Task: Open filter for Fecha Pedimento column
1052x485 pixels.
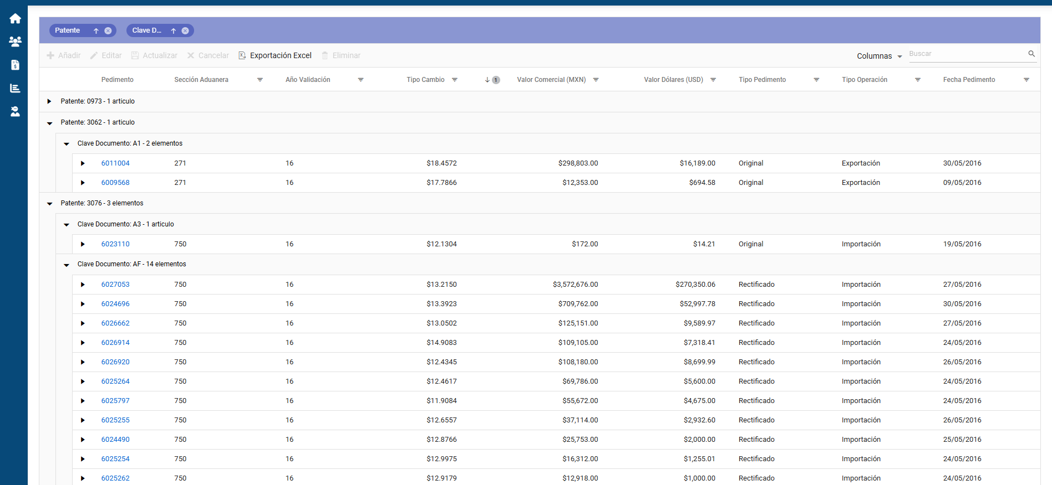Action: coord(1026,80)
